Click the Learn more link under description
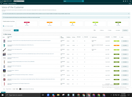 pyautogui.click(x=3, y=11)
